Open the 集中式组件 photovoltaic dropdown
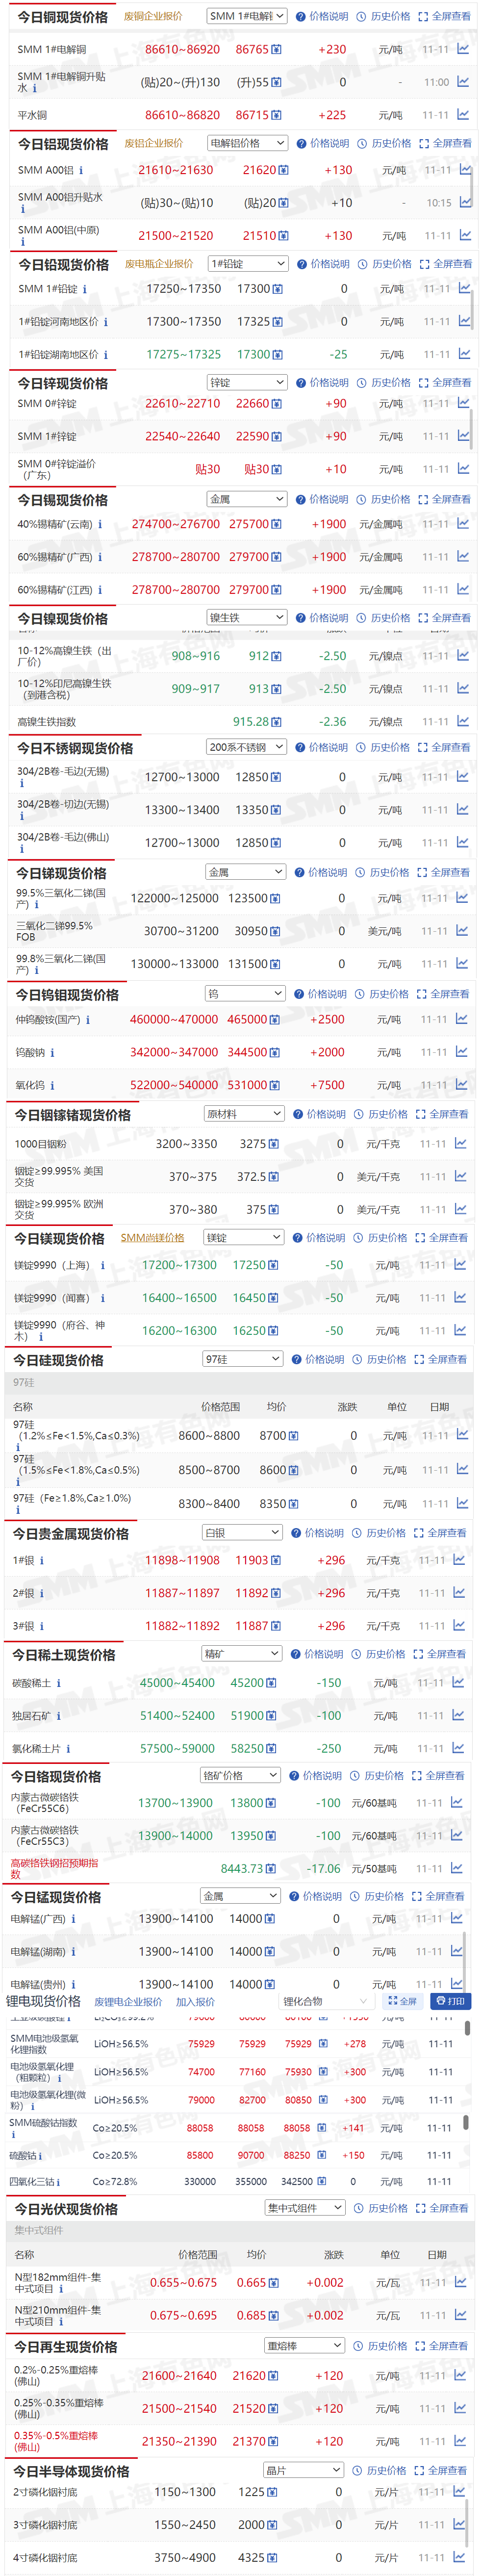The height and width of the screenshot is (2576, 482). click(x=305, y=2207)
